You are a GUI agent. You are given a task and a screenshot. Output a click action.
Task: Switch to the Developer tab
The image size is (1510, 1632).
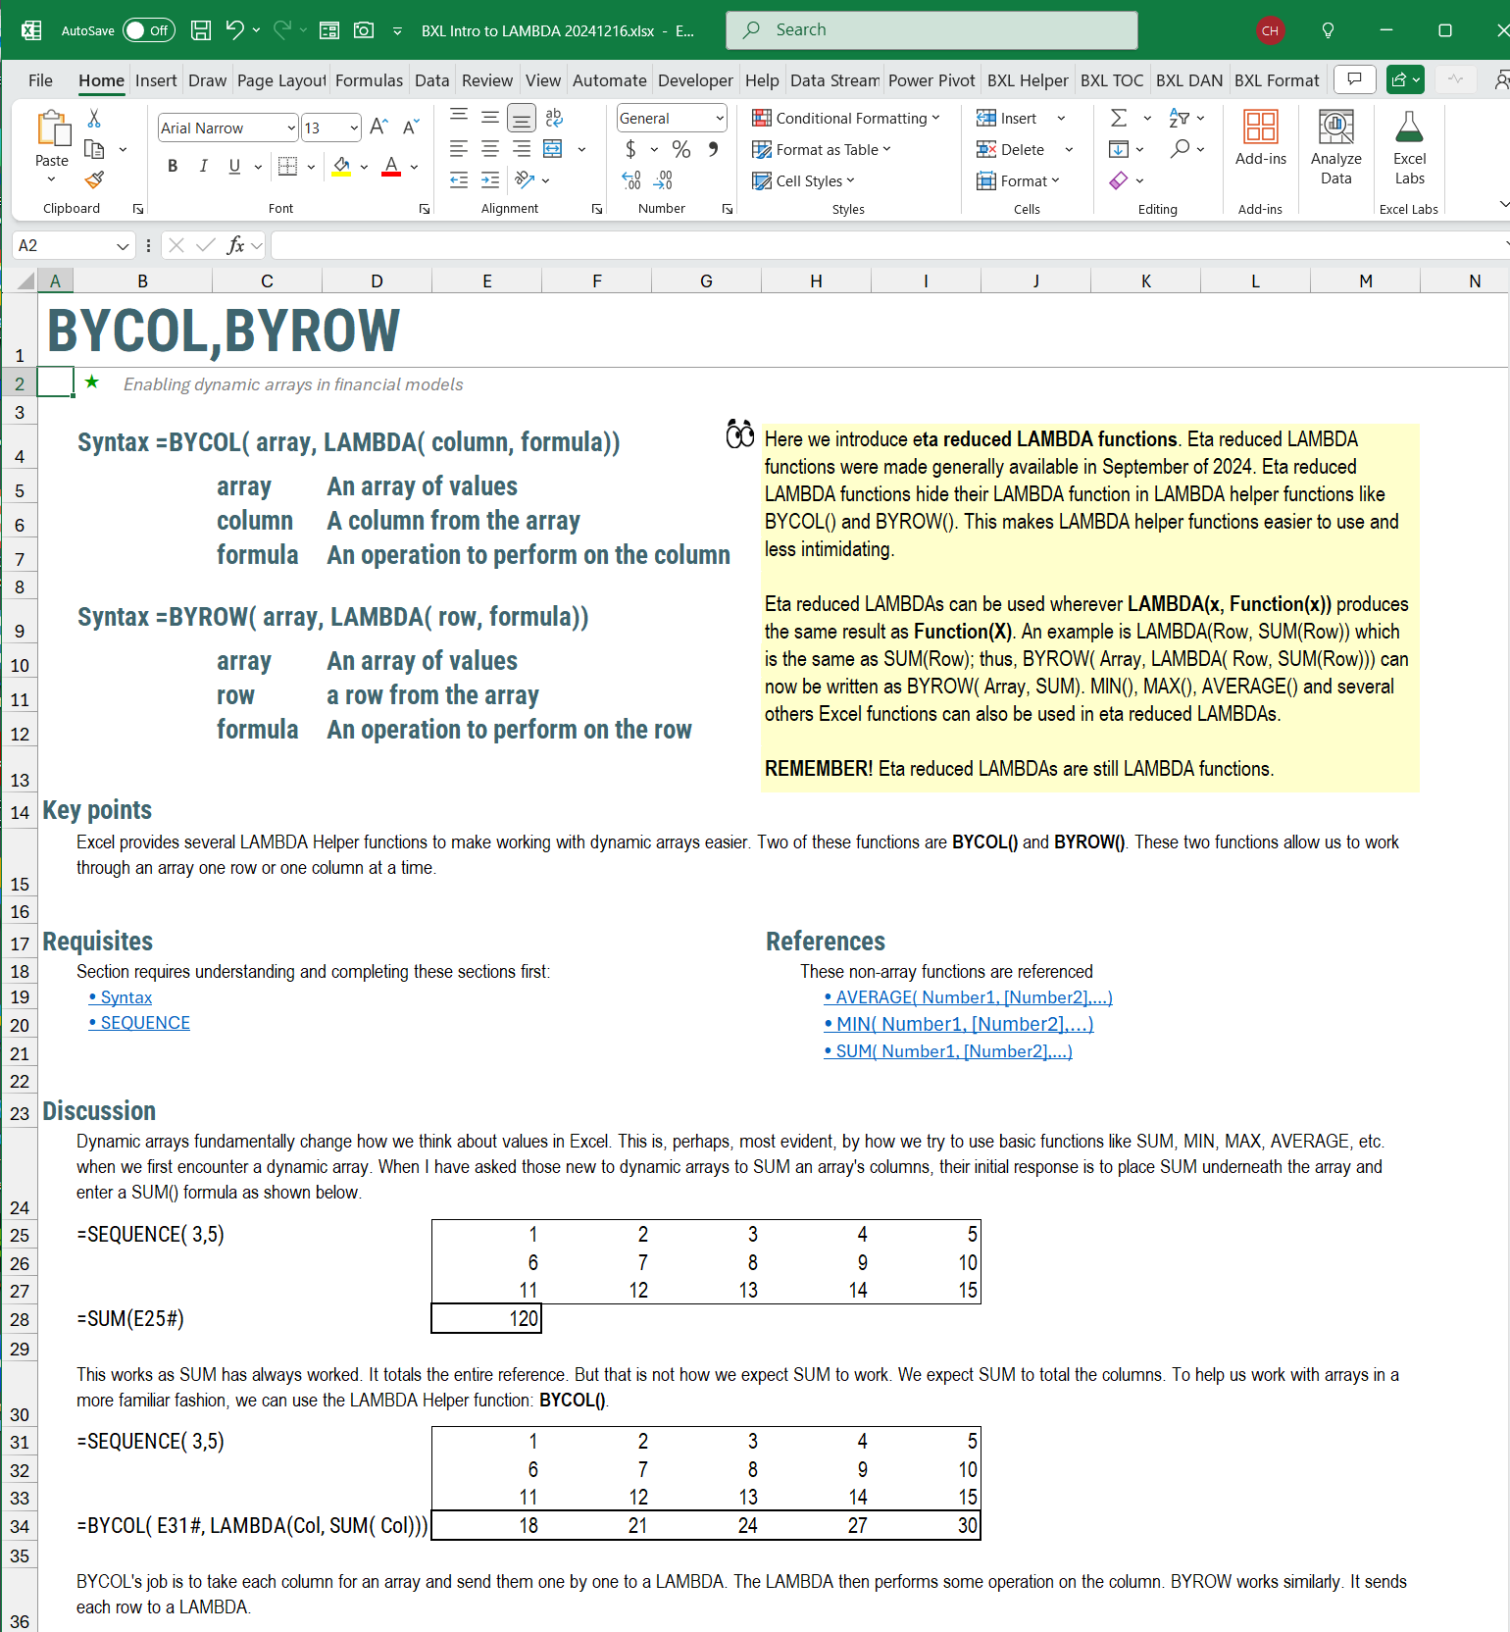click(695, 80)
